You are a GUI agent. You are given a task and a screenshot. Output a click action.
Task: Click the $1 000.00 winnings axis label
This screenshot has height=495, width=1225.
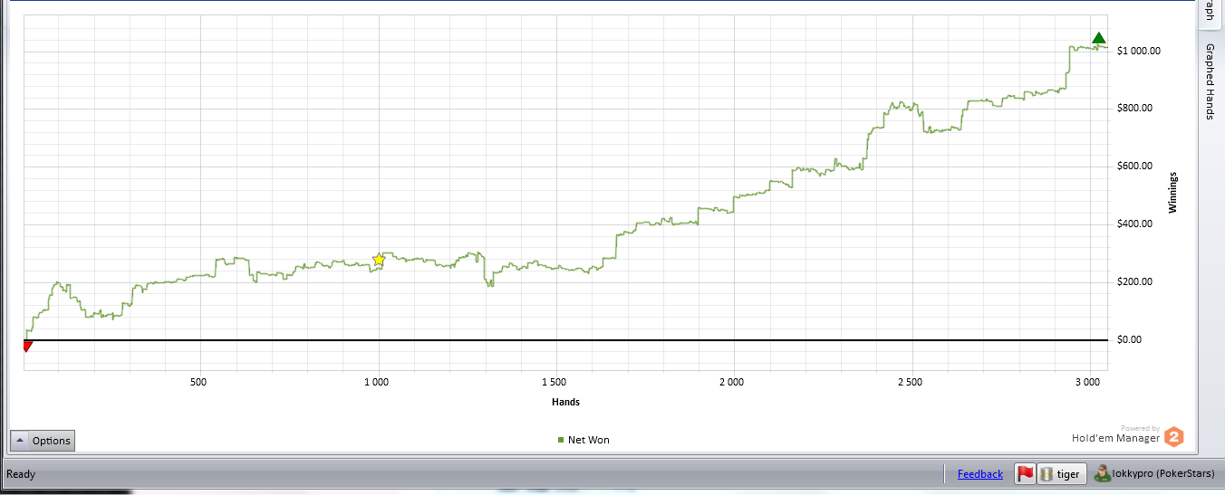coord(1138,51)
